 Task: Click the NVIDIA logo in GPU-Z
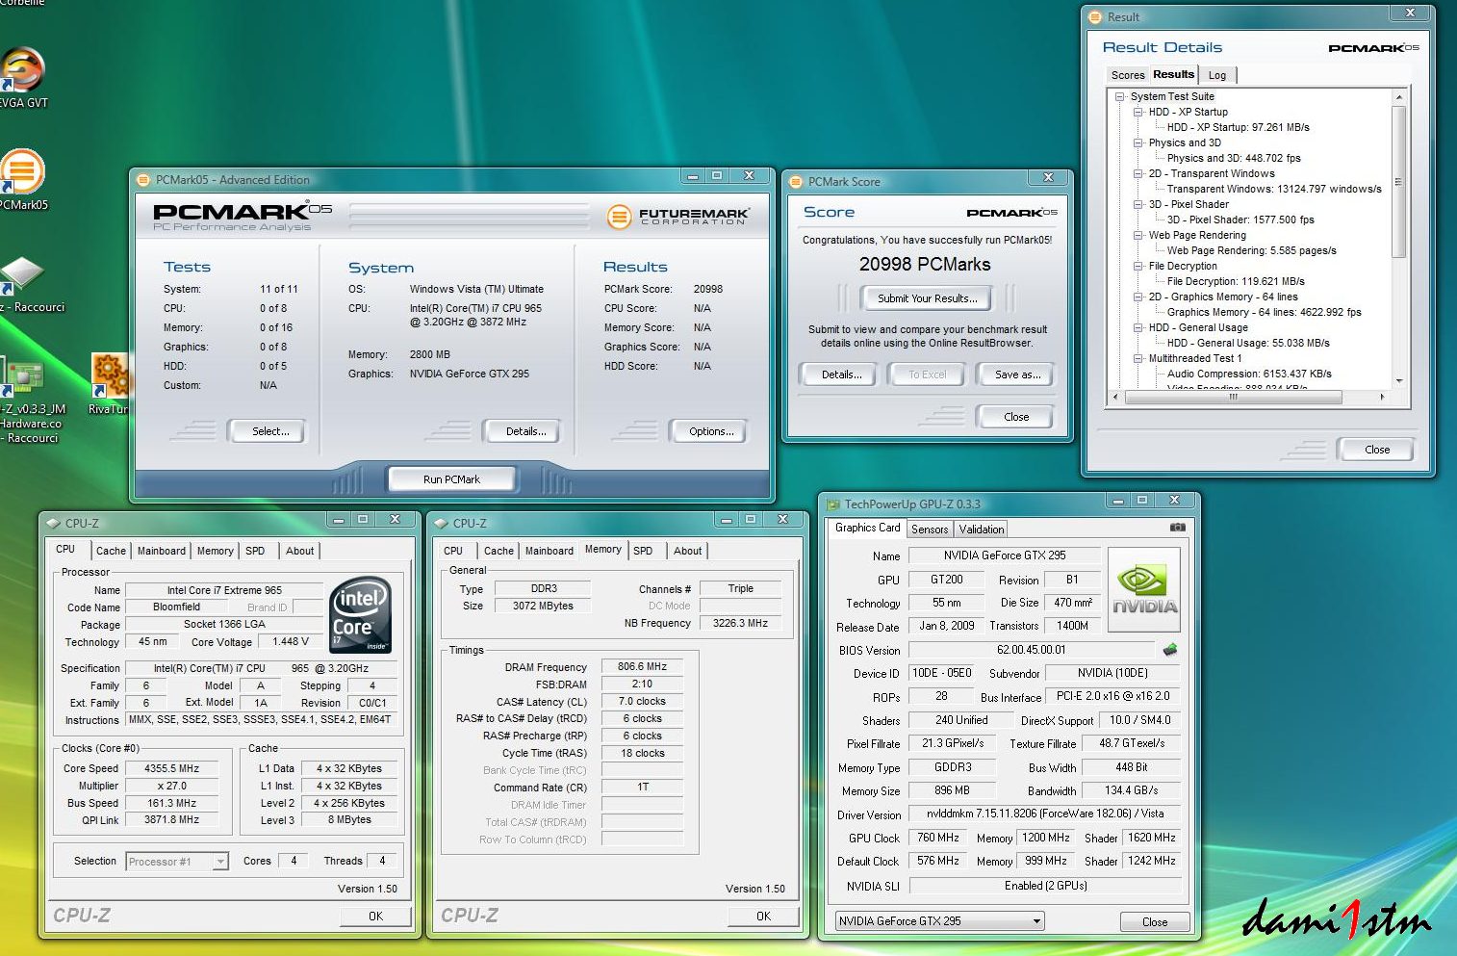(x=1144, y=588)
